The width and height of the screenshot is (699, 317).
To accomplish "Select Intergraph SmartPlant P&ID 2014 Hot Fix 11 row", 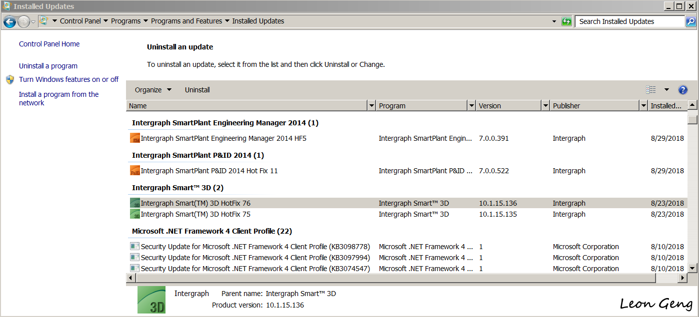I will click(x=407, y=171).
